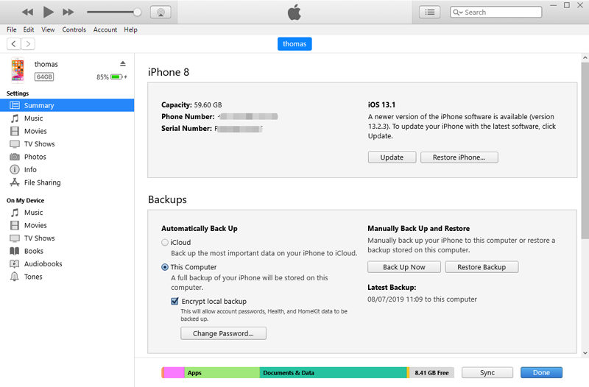Open the Controls menu
The height and width of the screenshot is (387, 589).
[x=74, y=29]
